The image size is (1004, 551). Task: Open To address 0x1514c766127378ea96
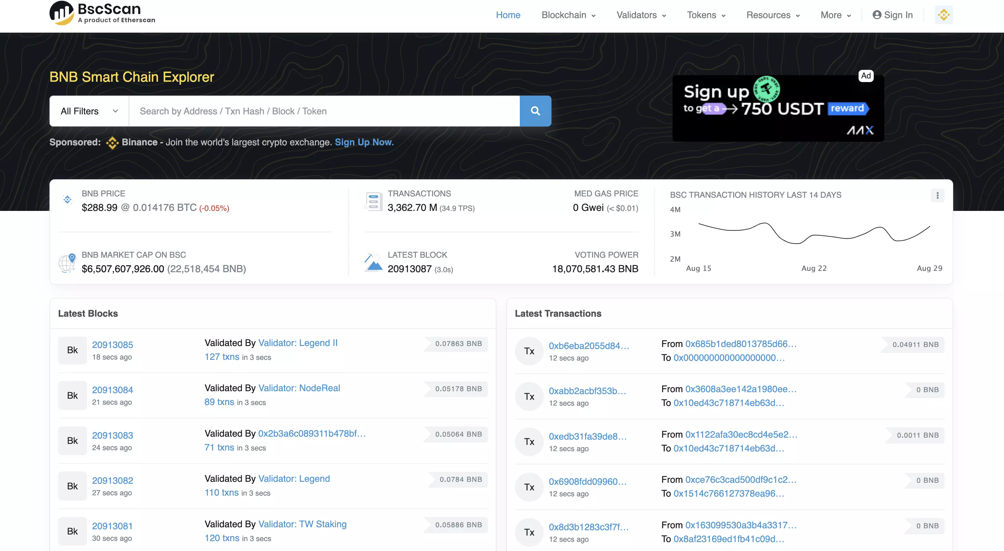(x=729, y=494)
